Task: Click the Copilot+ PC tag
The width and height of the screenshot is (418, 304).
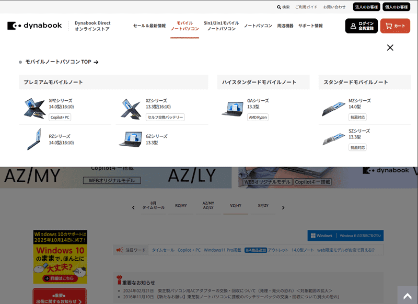Action: point(60,117)
